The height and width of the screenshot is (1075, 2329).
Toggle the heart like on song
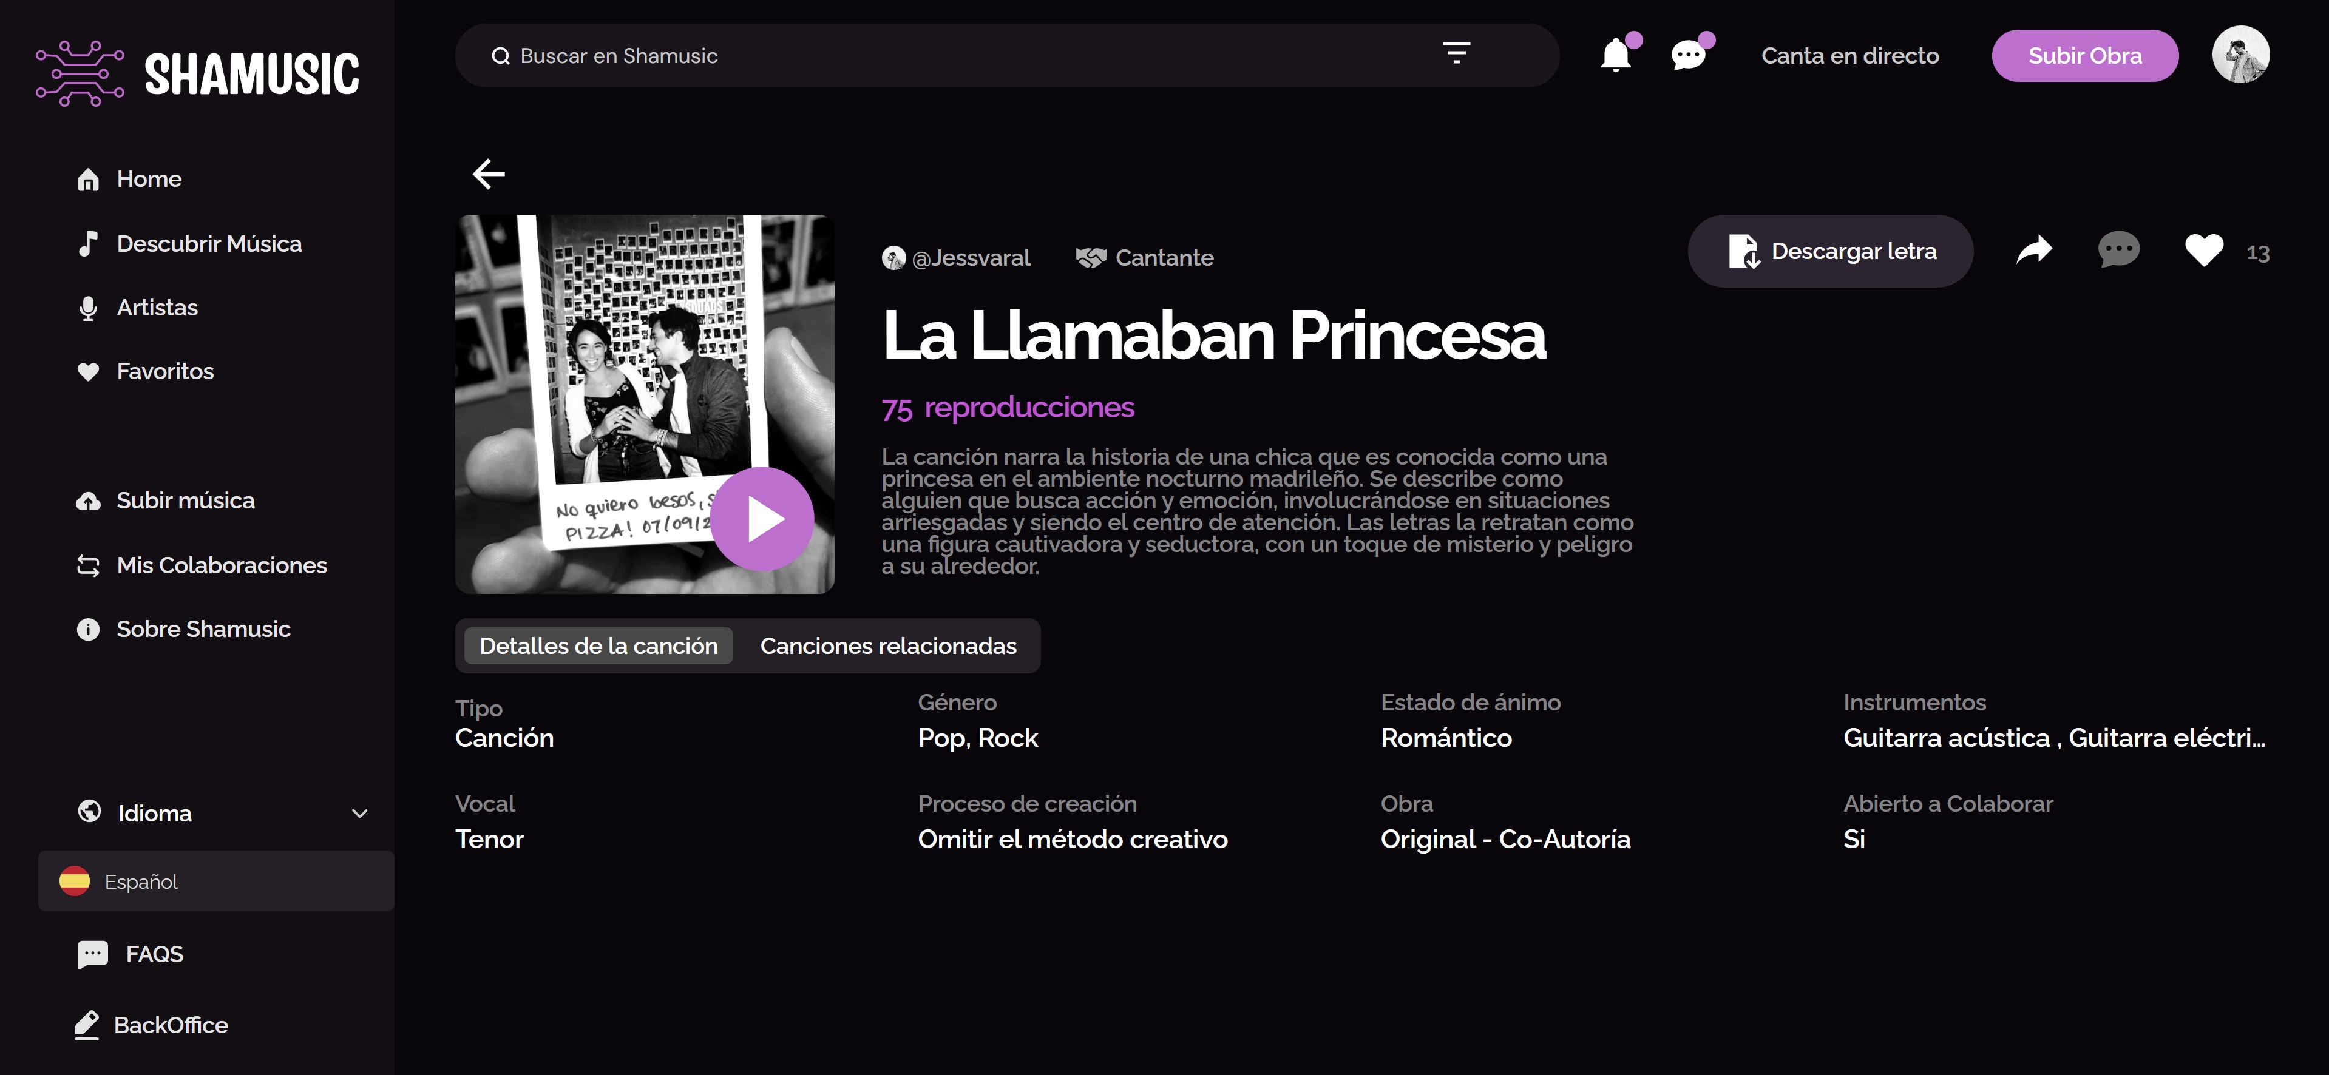[2203, 250]
